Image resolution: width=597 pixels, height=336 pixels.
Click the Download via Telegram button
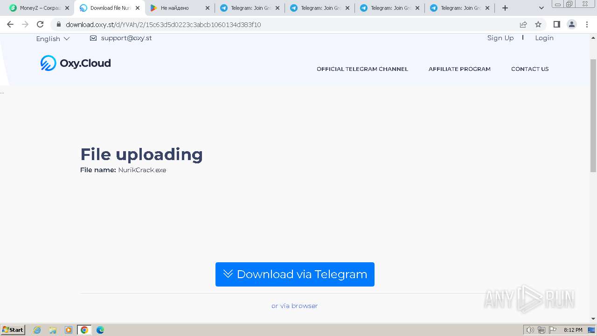tap(295, 274)
